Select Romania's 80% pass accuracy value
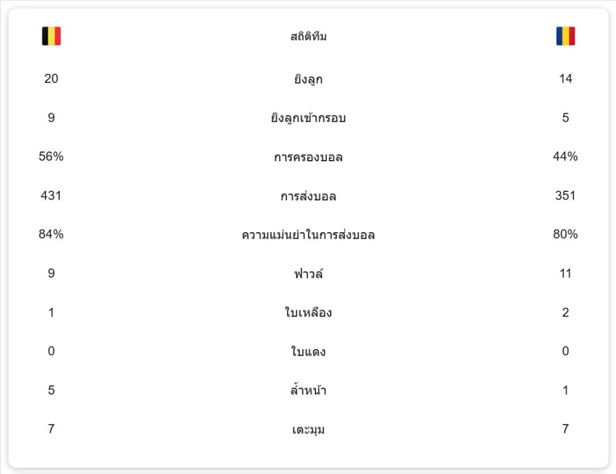 click(565, 235)
